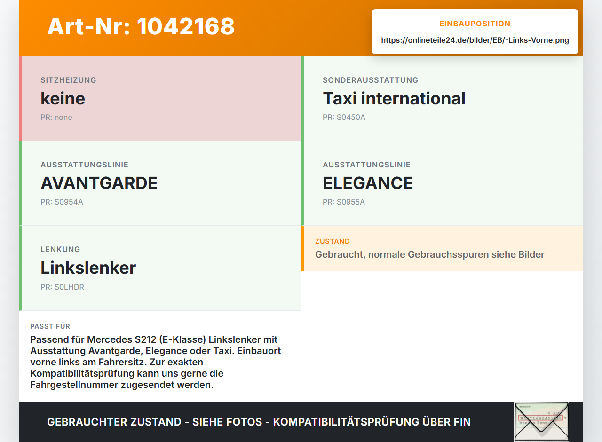This screenshot has height=442, width=602.
Task: Click the Sitzheizung value 'keine'
Action: click(63, 98)
